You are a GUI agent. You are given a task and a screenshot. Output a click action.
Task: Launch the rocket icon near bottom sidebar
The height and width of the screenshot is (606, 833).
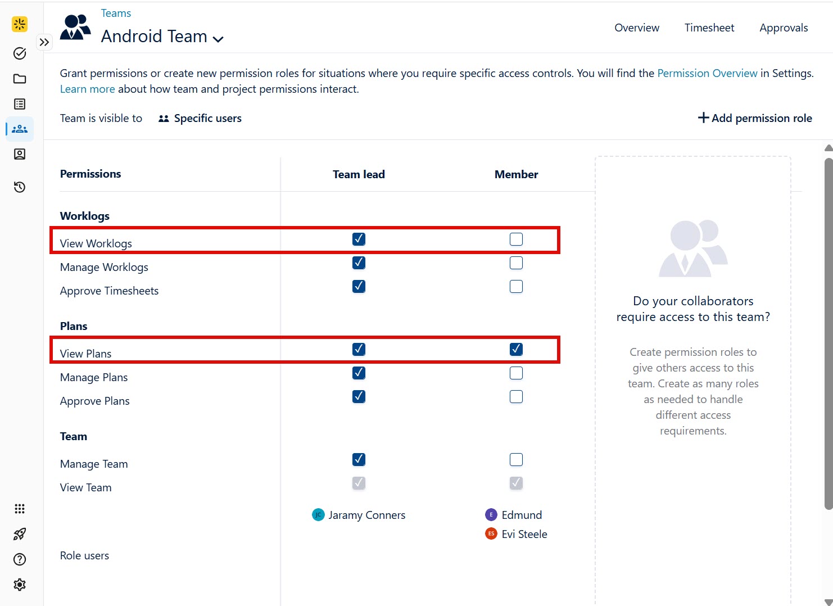[x=19, y=533]
